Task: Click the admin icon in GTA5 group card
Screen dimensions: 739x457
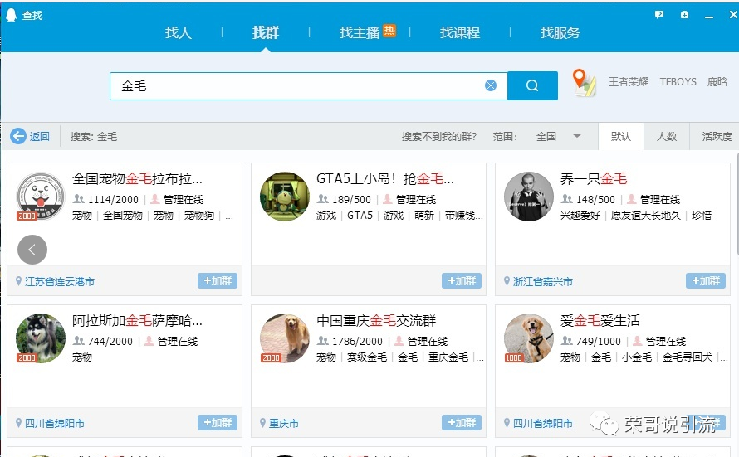Action: point(388,199)
